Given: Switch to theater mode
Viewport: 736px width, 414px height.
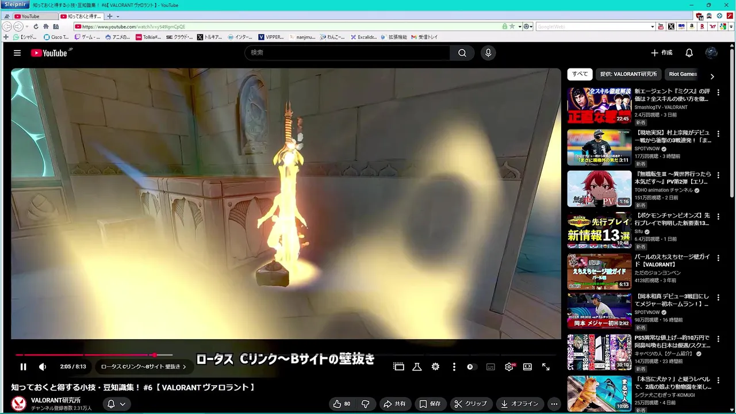Looking at the screenshot, I should pos(527,367).
